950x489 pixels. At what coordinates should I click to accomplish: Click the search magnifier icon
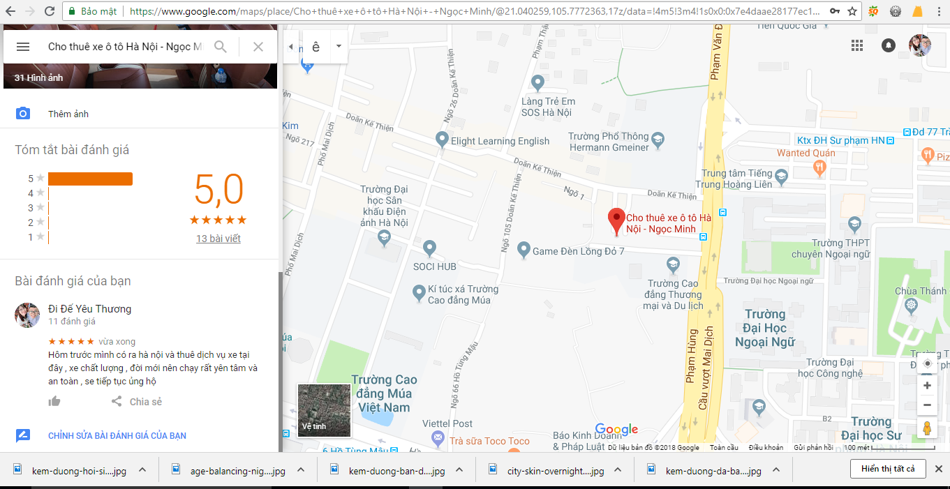point(221,47)
